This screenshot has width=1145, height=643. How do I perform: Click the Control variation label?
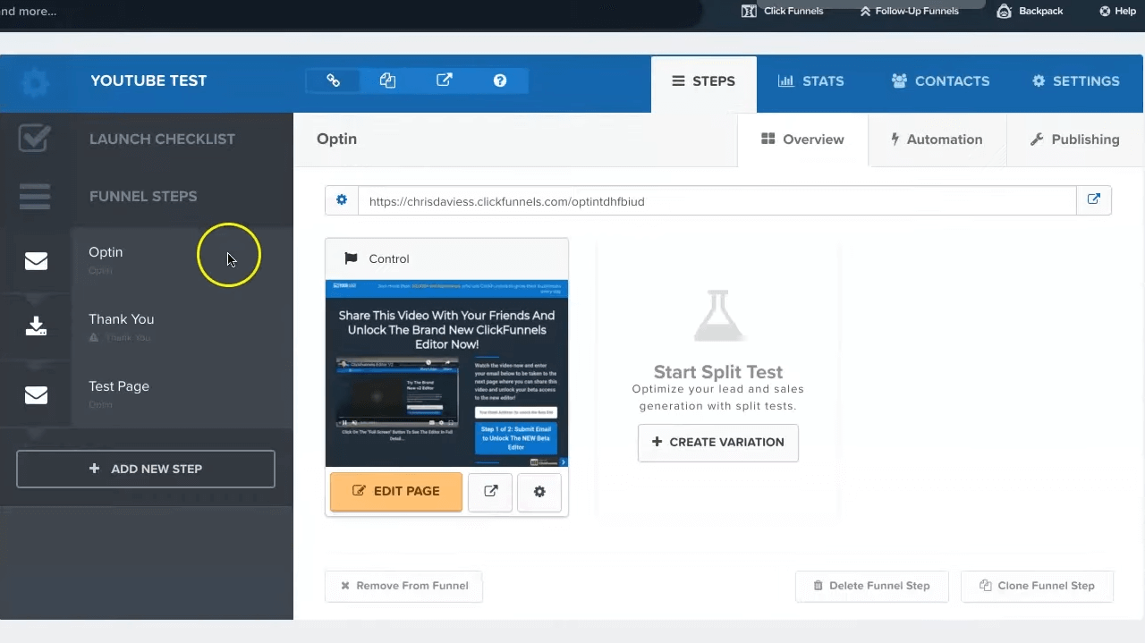tap(389, 259)
